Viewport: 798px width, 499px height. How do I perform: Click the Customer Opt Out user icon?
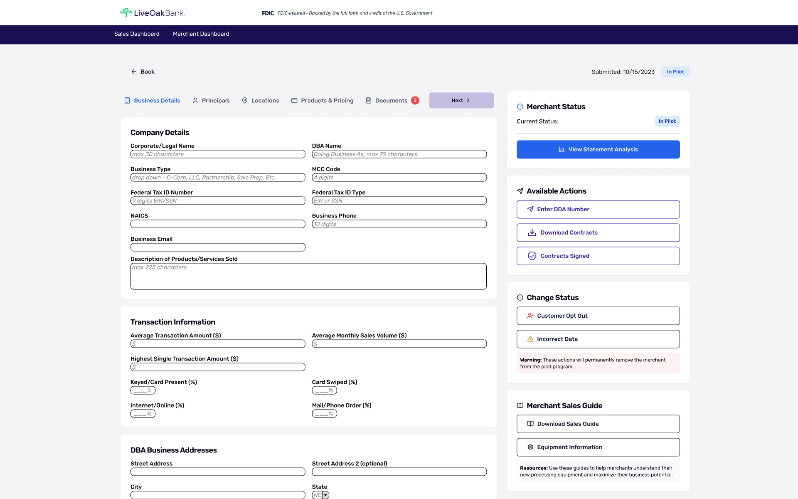[x=530, y=316]
